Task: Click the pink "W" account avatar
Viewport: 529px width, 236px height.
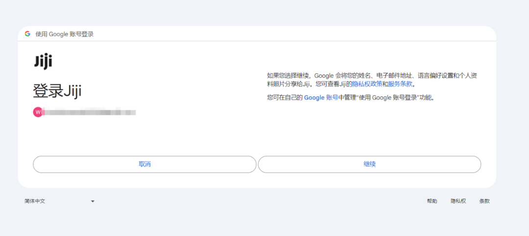Action: tap(38, 112)
